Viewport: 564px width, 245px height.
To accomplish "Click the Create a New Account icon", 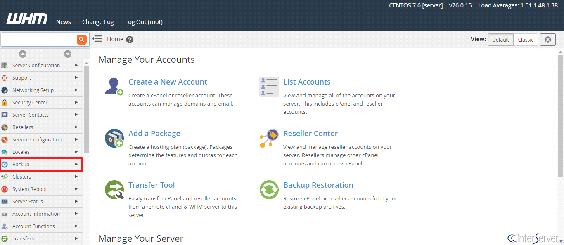I will pos(114,87).
